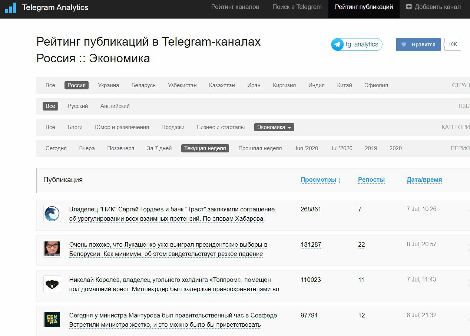Viewport: 470px width, 336px height.
Task: Set period to Прошлая неделя
Action: click(260, 148)
